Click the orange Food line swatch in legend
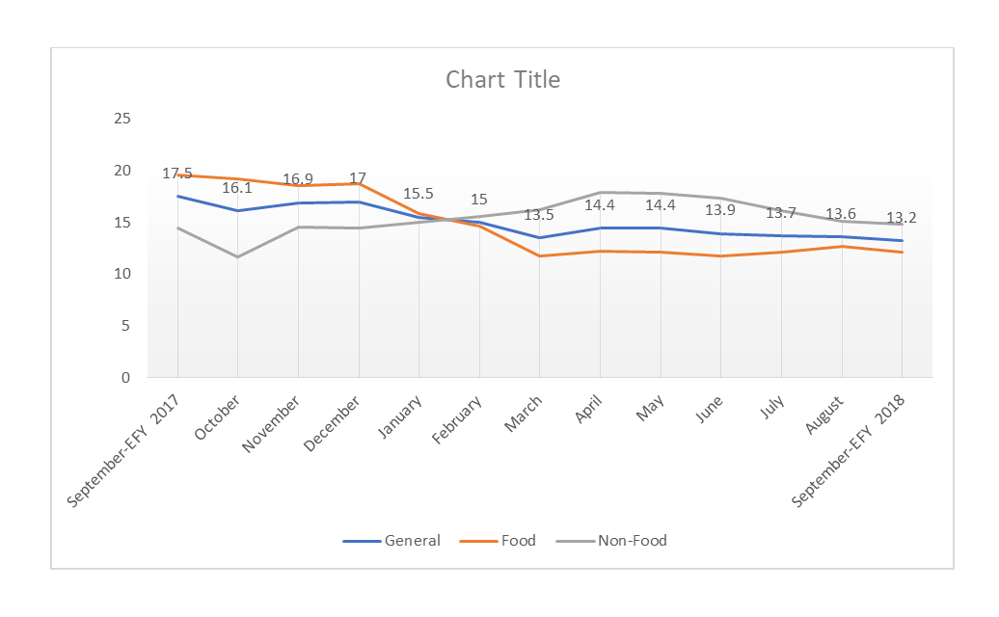Image resolution: width=999 pixels, height=617 pixels. click(478, 541)
